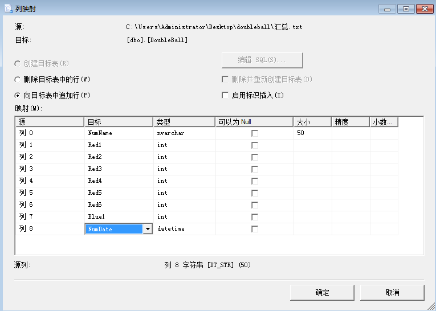436x311 pixels.
Task: Click the 源 column header
Action: 50,122
